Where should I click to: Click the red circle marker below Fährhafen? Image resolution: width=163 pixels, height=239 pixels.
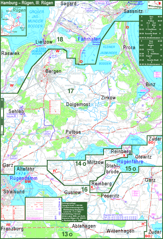coord(81,61)
